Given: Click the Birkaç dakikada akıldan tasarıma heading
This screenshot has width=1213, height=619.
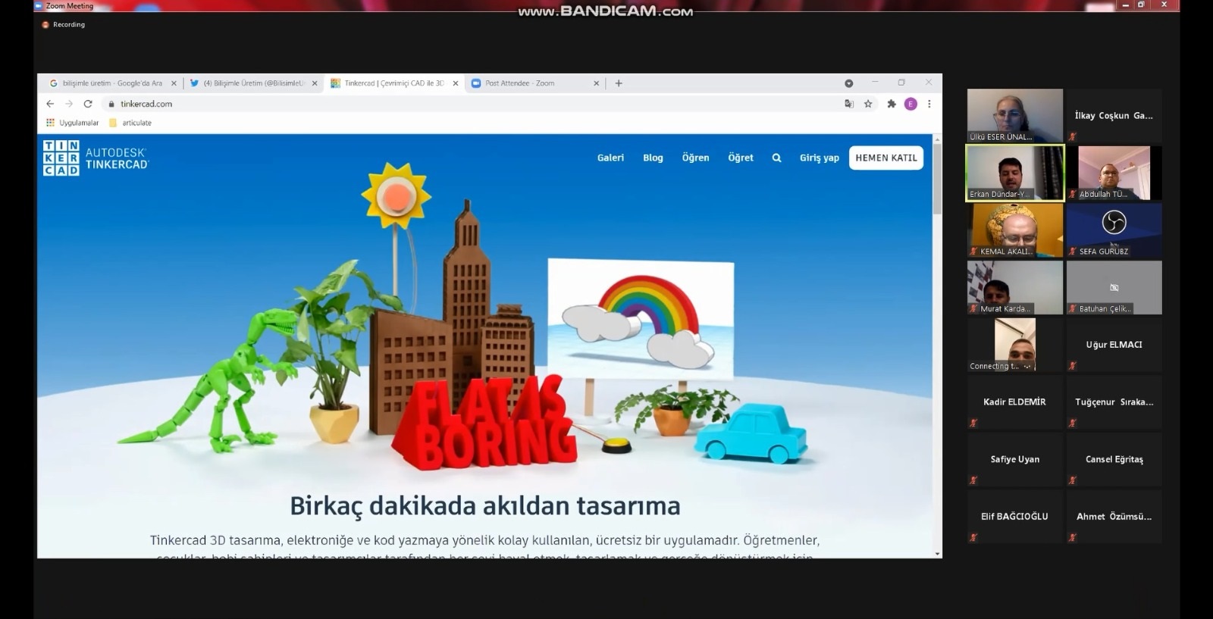Looking at the screenshot, I should coord(485,506).
